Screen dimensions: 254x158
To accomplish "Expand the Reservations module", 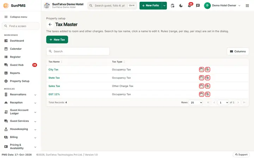I will pos(20,95).
